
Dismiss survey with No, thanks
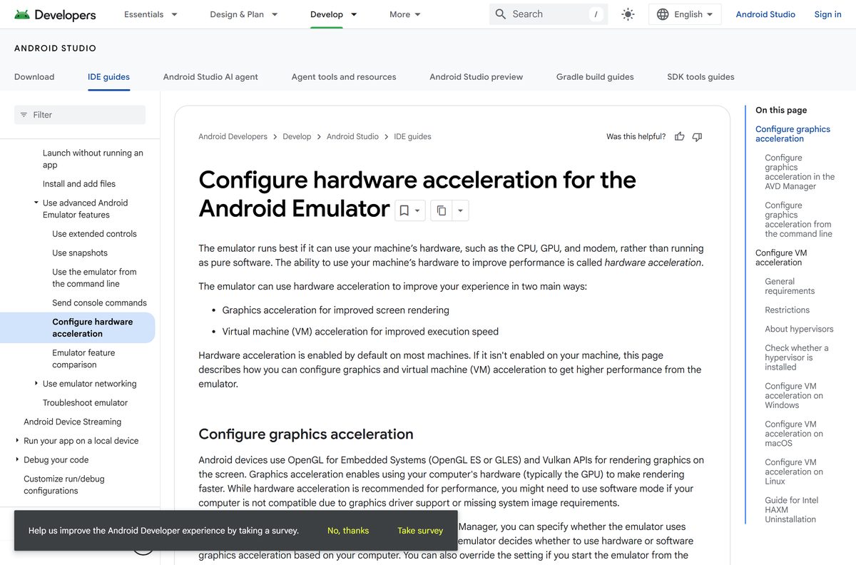348,531
